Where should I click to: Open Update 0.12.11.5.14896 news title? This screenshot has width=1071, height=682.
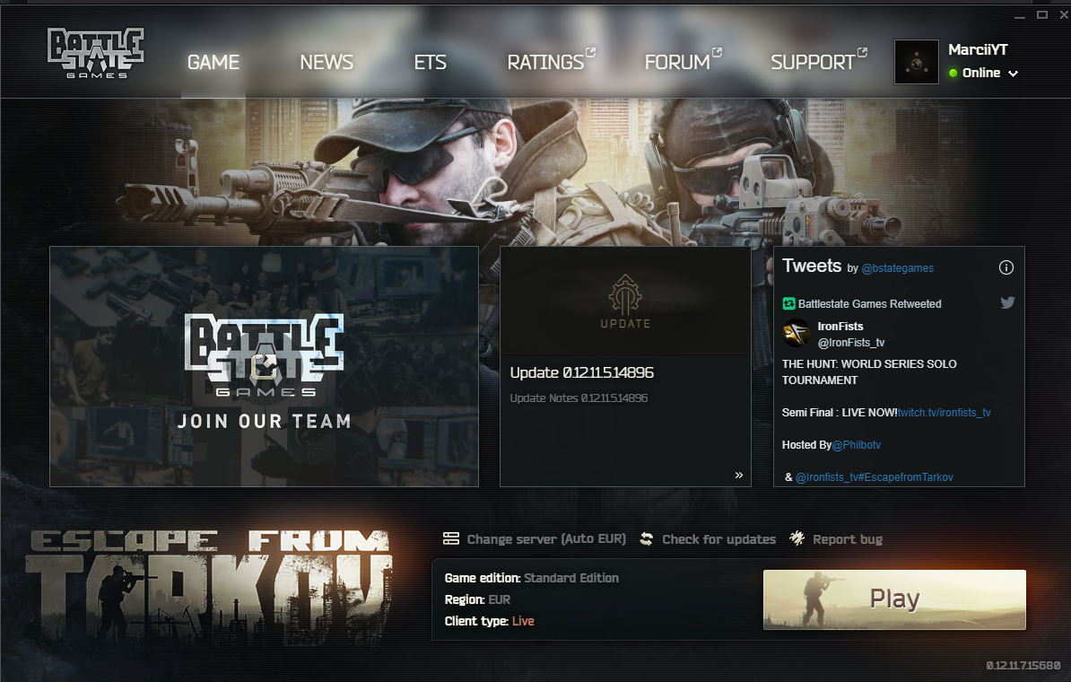[582, 372]
